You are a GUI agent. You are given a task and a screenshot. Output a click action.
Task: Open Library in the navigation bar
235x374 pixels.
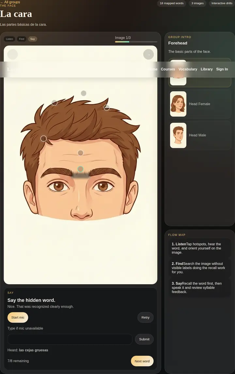(x=207, y=69)
